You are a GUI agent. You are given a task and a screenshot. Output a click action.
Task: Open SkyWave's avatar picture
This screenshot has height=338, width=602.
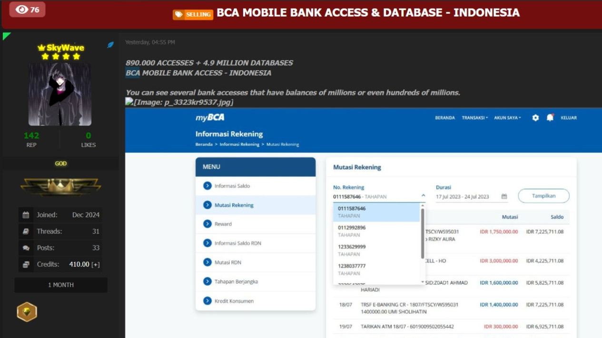point(60,94)
